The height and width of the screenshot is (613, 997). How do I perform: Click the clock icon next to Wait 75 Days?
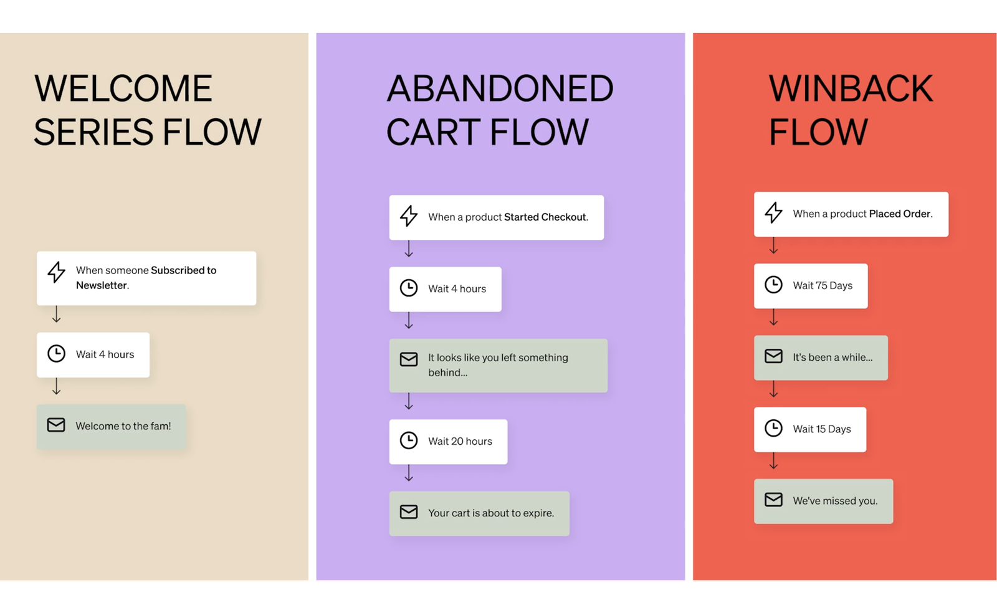pos(773,285)
